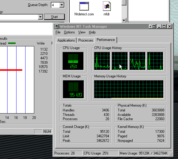Click Write result value 7839
The width and height of the screenshot is (178, 159).
coord(44,63)
